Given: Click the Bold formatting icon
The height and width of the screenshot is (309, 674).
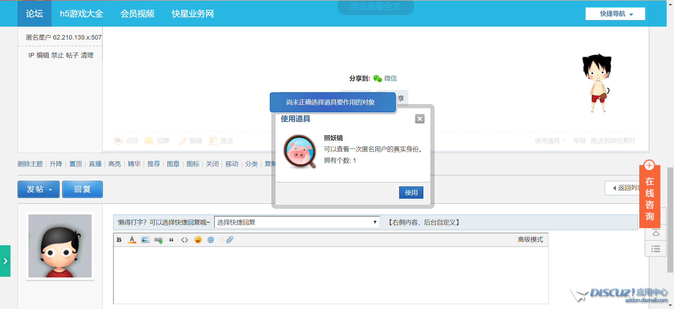Looking at the screenshot, I should pos(119,240).
